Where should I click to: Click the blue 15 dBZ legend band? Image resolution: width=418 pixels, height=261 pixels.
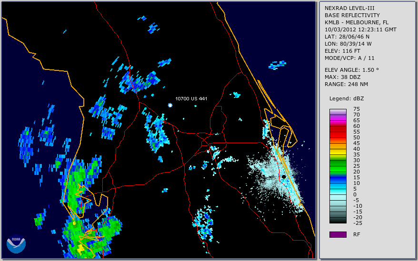coord(338,180)
